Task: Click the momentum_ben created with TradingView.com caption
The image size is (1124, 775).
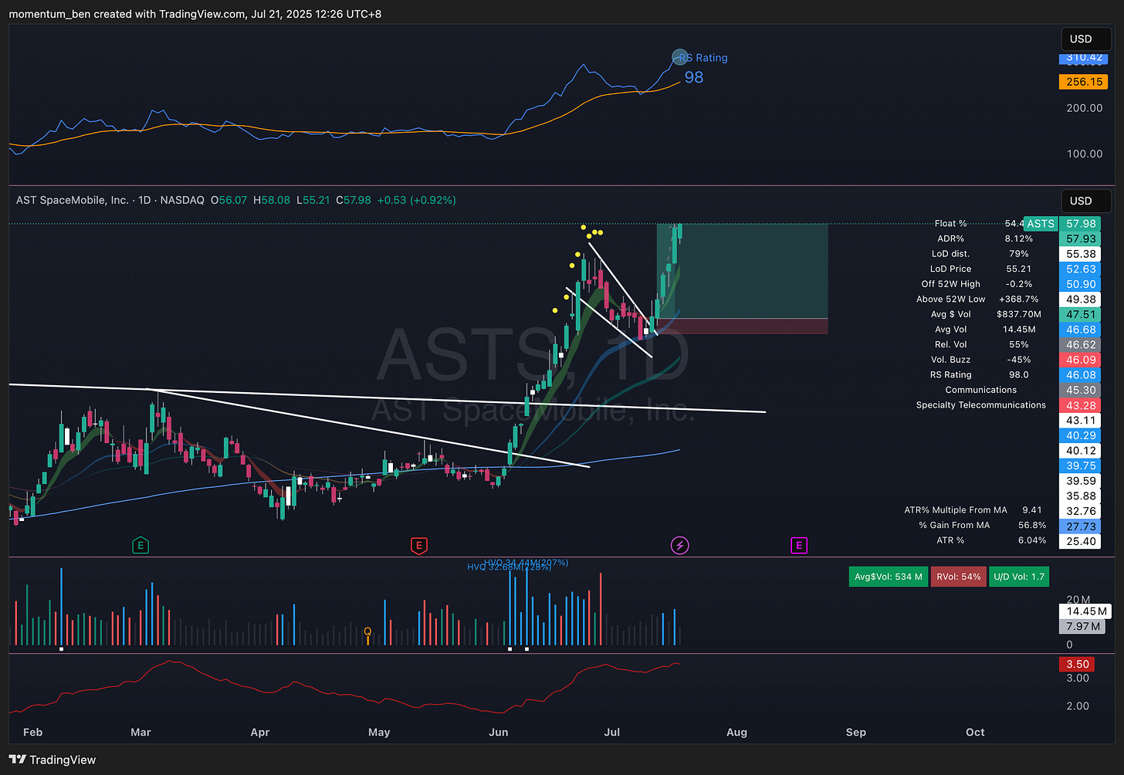Action: [x=195, y=13]
